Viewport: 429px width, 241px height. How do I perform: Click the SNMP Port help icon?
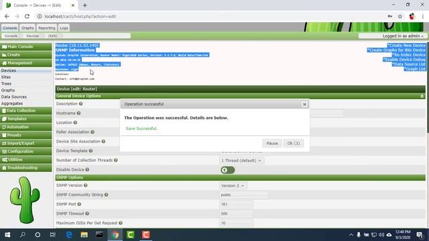[x=79, y=204]
